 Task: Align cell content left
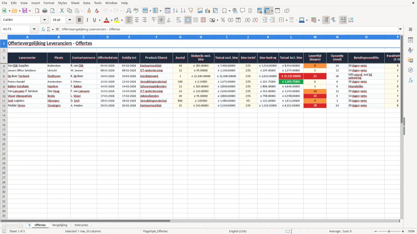[x=129, y=20]
